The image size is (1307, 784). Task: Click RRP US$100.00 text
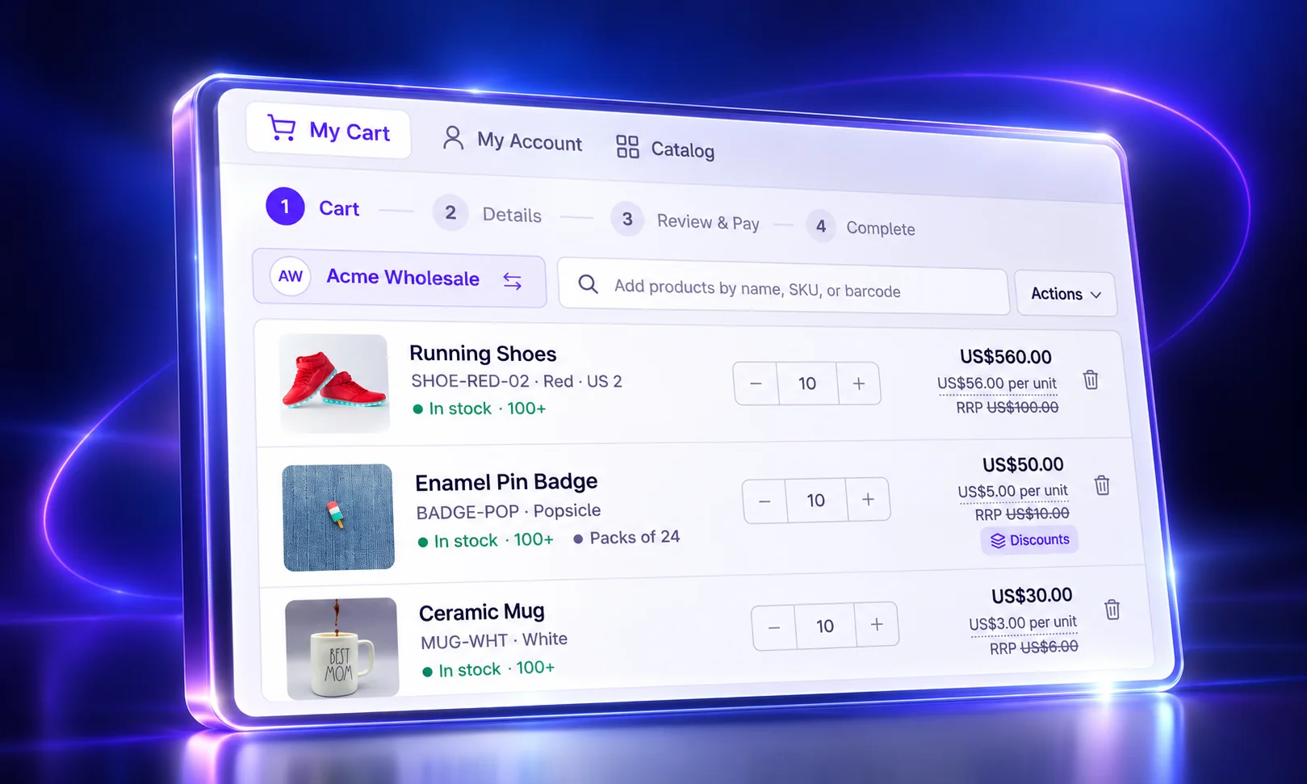pos(1007,407)
